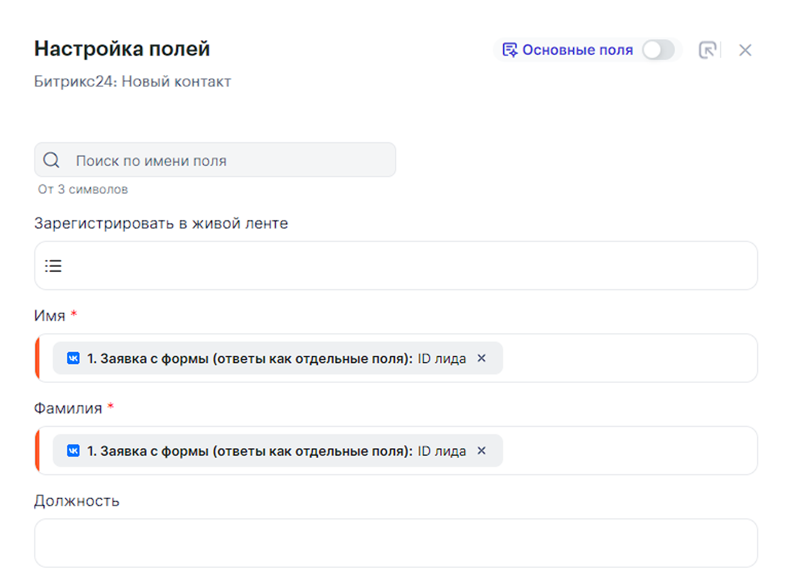Click the pop-out window arrow icon
Viewport: 800px width, 583px height.
point(707,50)
